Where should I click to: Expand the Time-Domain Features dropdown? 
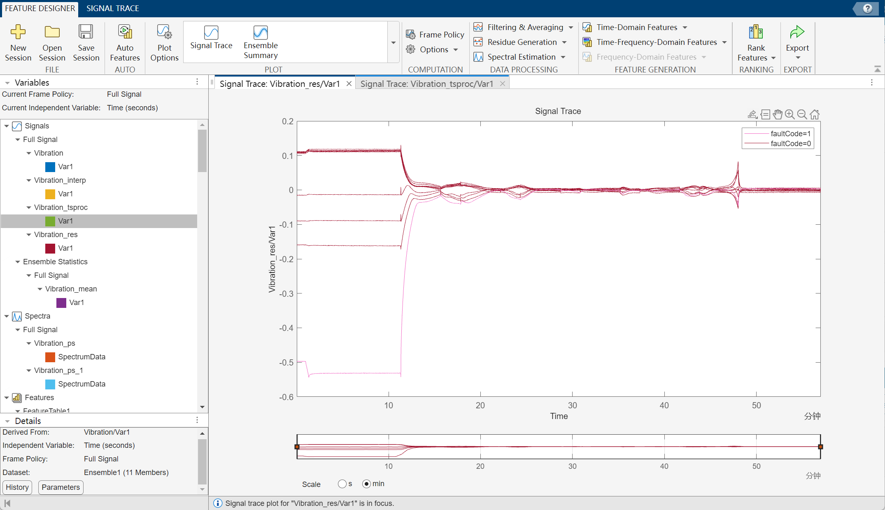pos(685,28)
